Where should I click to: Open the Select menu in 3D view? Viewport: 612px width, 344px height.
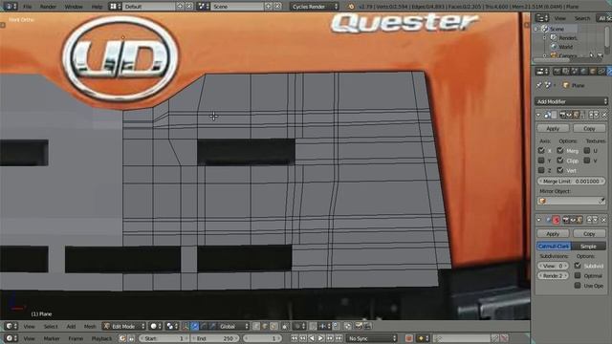[51, 327]
